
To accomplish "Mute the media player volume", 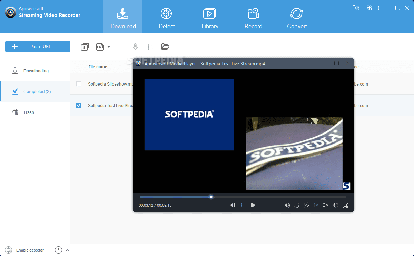I will (x=287, y=205).
